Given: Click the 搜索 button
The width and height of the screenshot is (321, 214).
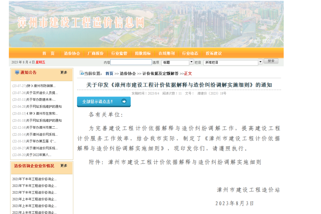Looking at the screenshot, I should pos(271,61).
